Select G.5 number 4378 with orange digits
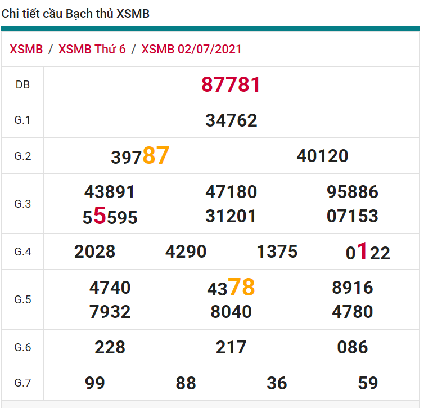424x408 pixels. tap(231, 288)
